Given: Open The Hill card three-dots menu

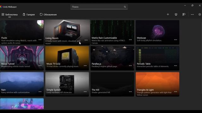Looking at the screenshot, I should point(130,92).
